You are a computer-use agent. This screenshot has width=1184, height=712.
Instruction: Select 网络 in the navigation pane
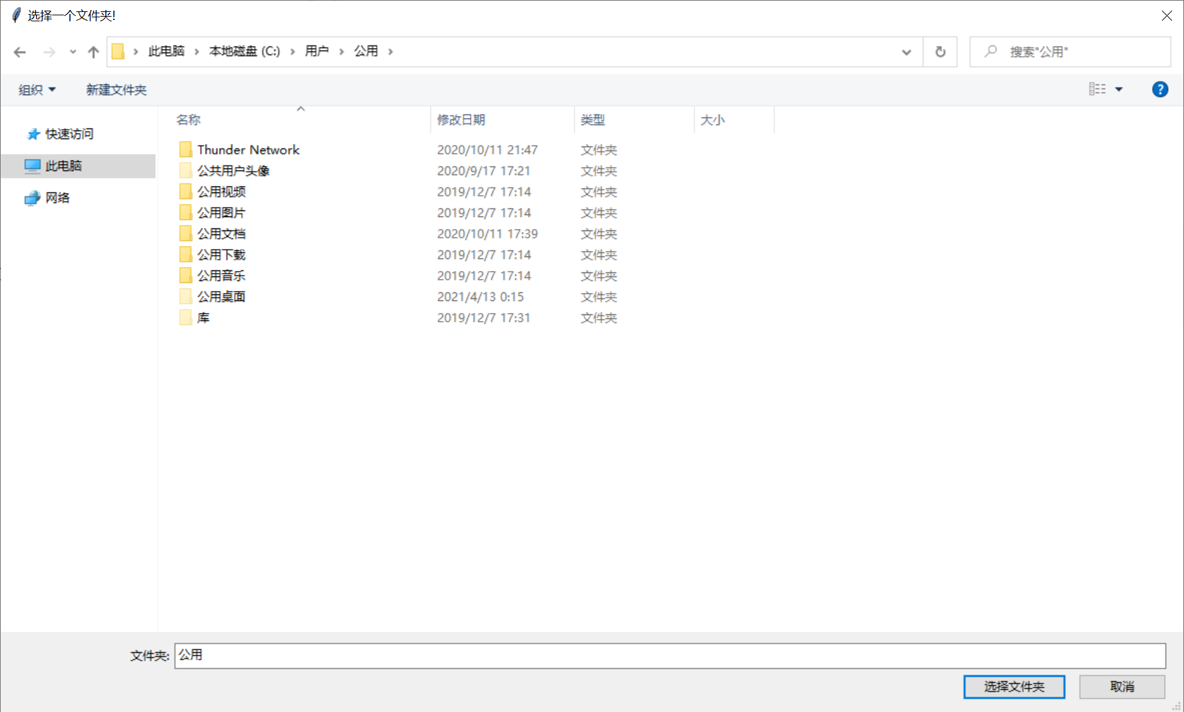57,198
